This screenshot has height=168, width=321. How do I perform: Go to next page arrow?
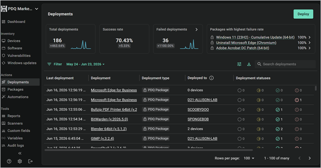[x=310, y=158]
